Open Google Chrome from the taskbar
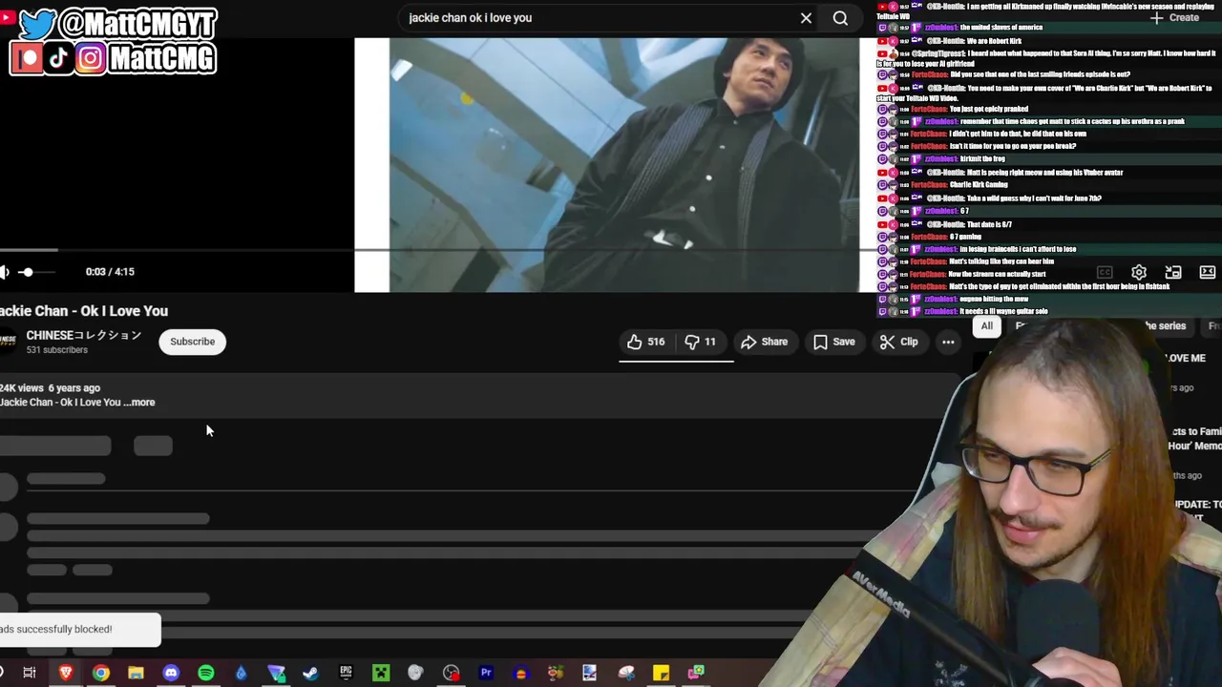The width and height of the screenshot is (1222, 687). pos(100,674)
